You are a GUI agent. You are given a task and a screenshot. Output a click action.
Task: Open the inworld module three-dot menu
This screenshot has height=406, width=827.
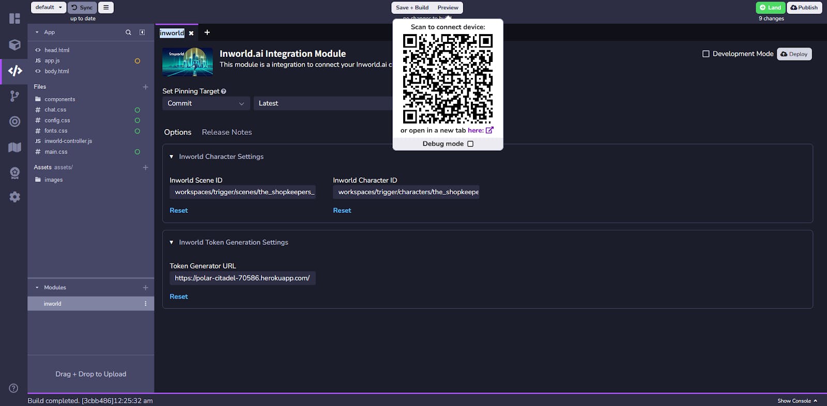[145, 304]
